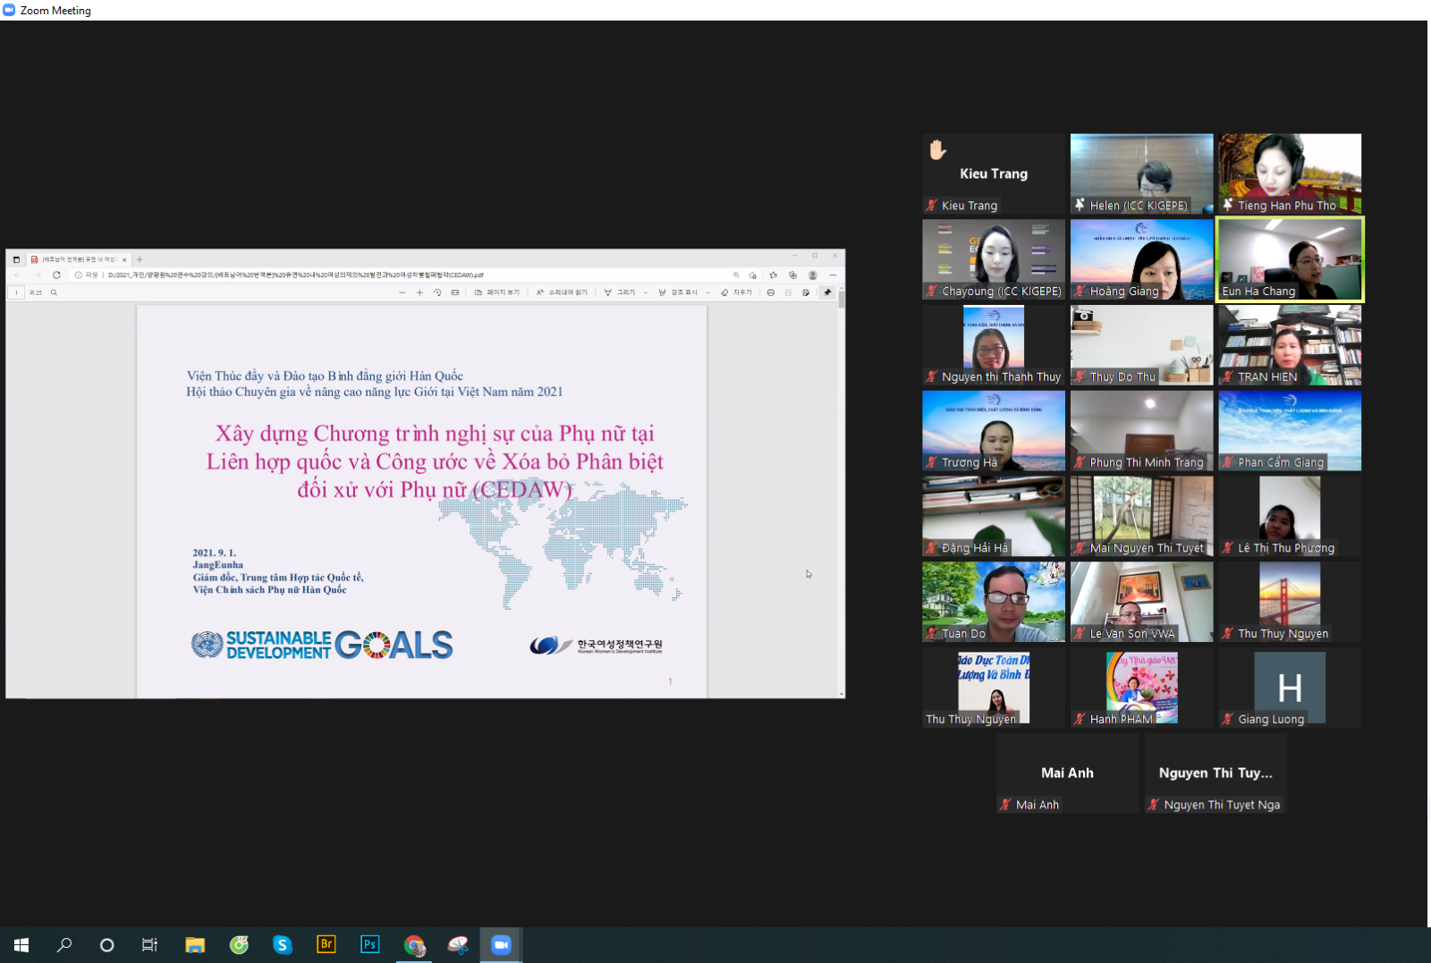Open the browser's three-dot settings menu

833,275
